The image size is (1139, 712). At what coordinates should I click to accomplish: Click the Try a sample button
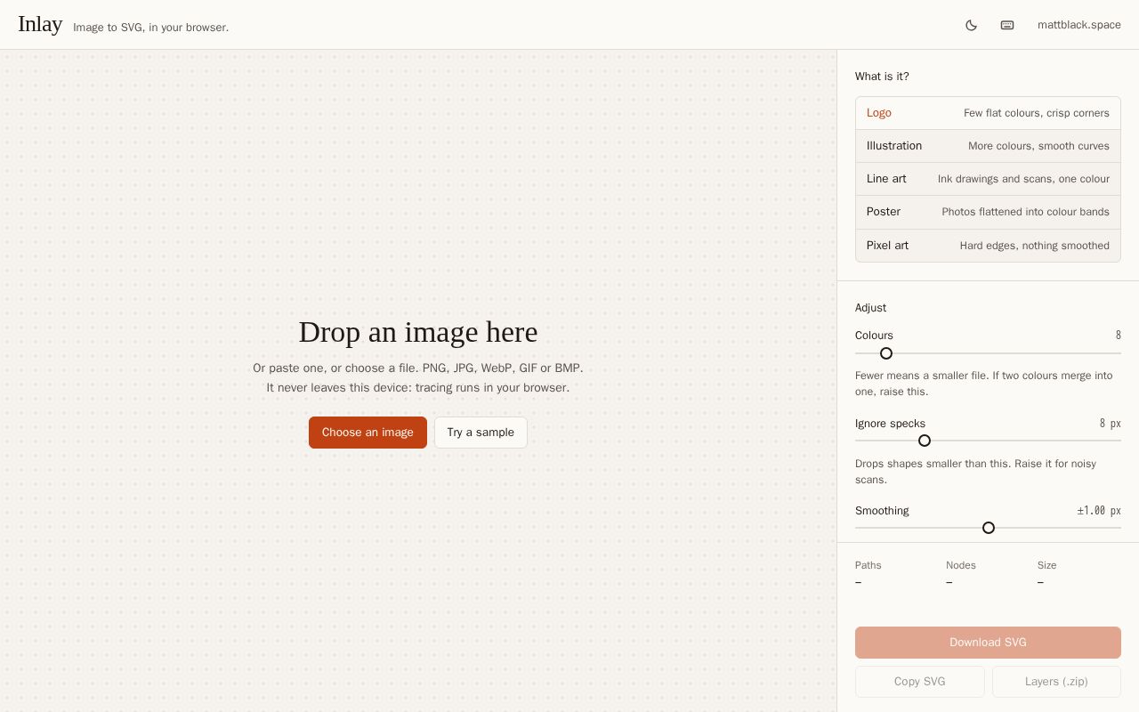[x=481, y=433]
